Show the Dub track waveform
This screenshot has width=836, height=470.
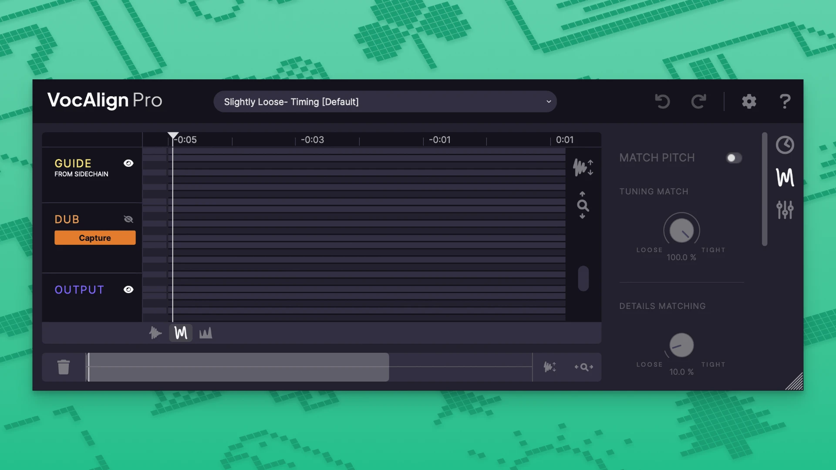(x=128, y=219)
